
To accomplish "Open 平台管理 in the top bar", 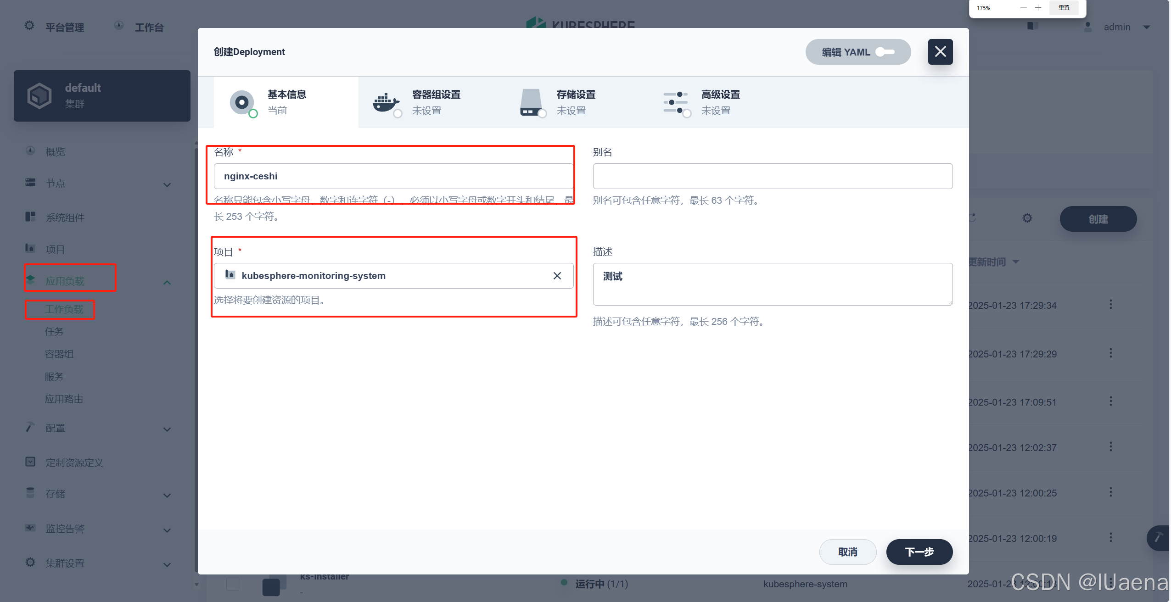I will coord(65,28).
